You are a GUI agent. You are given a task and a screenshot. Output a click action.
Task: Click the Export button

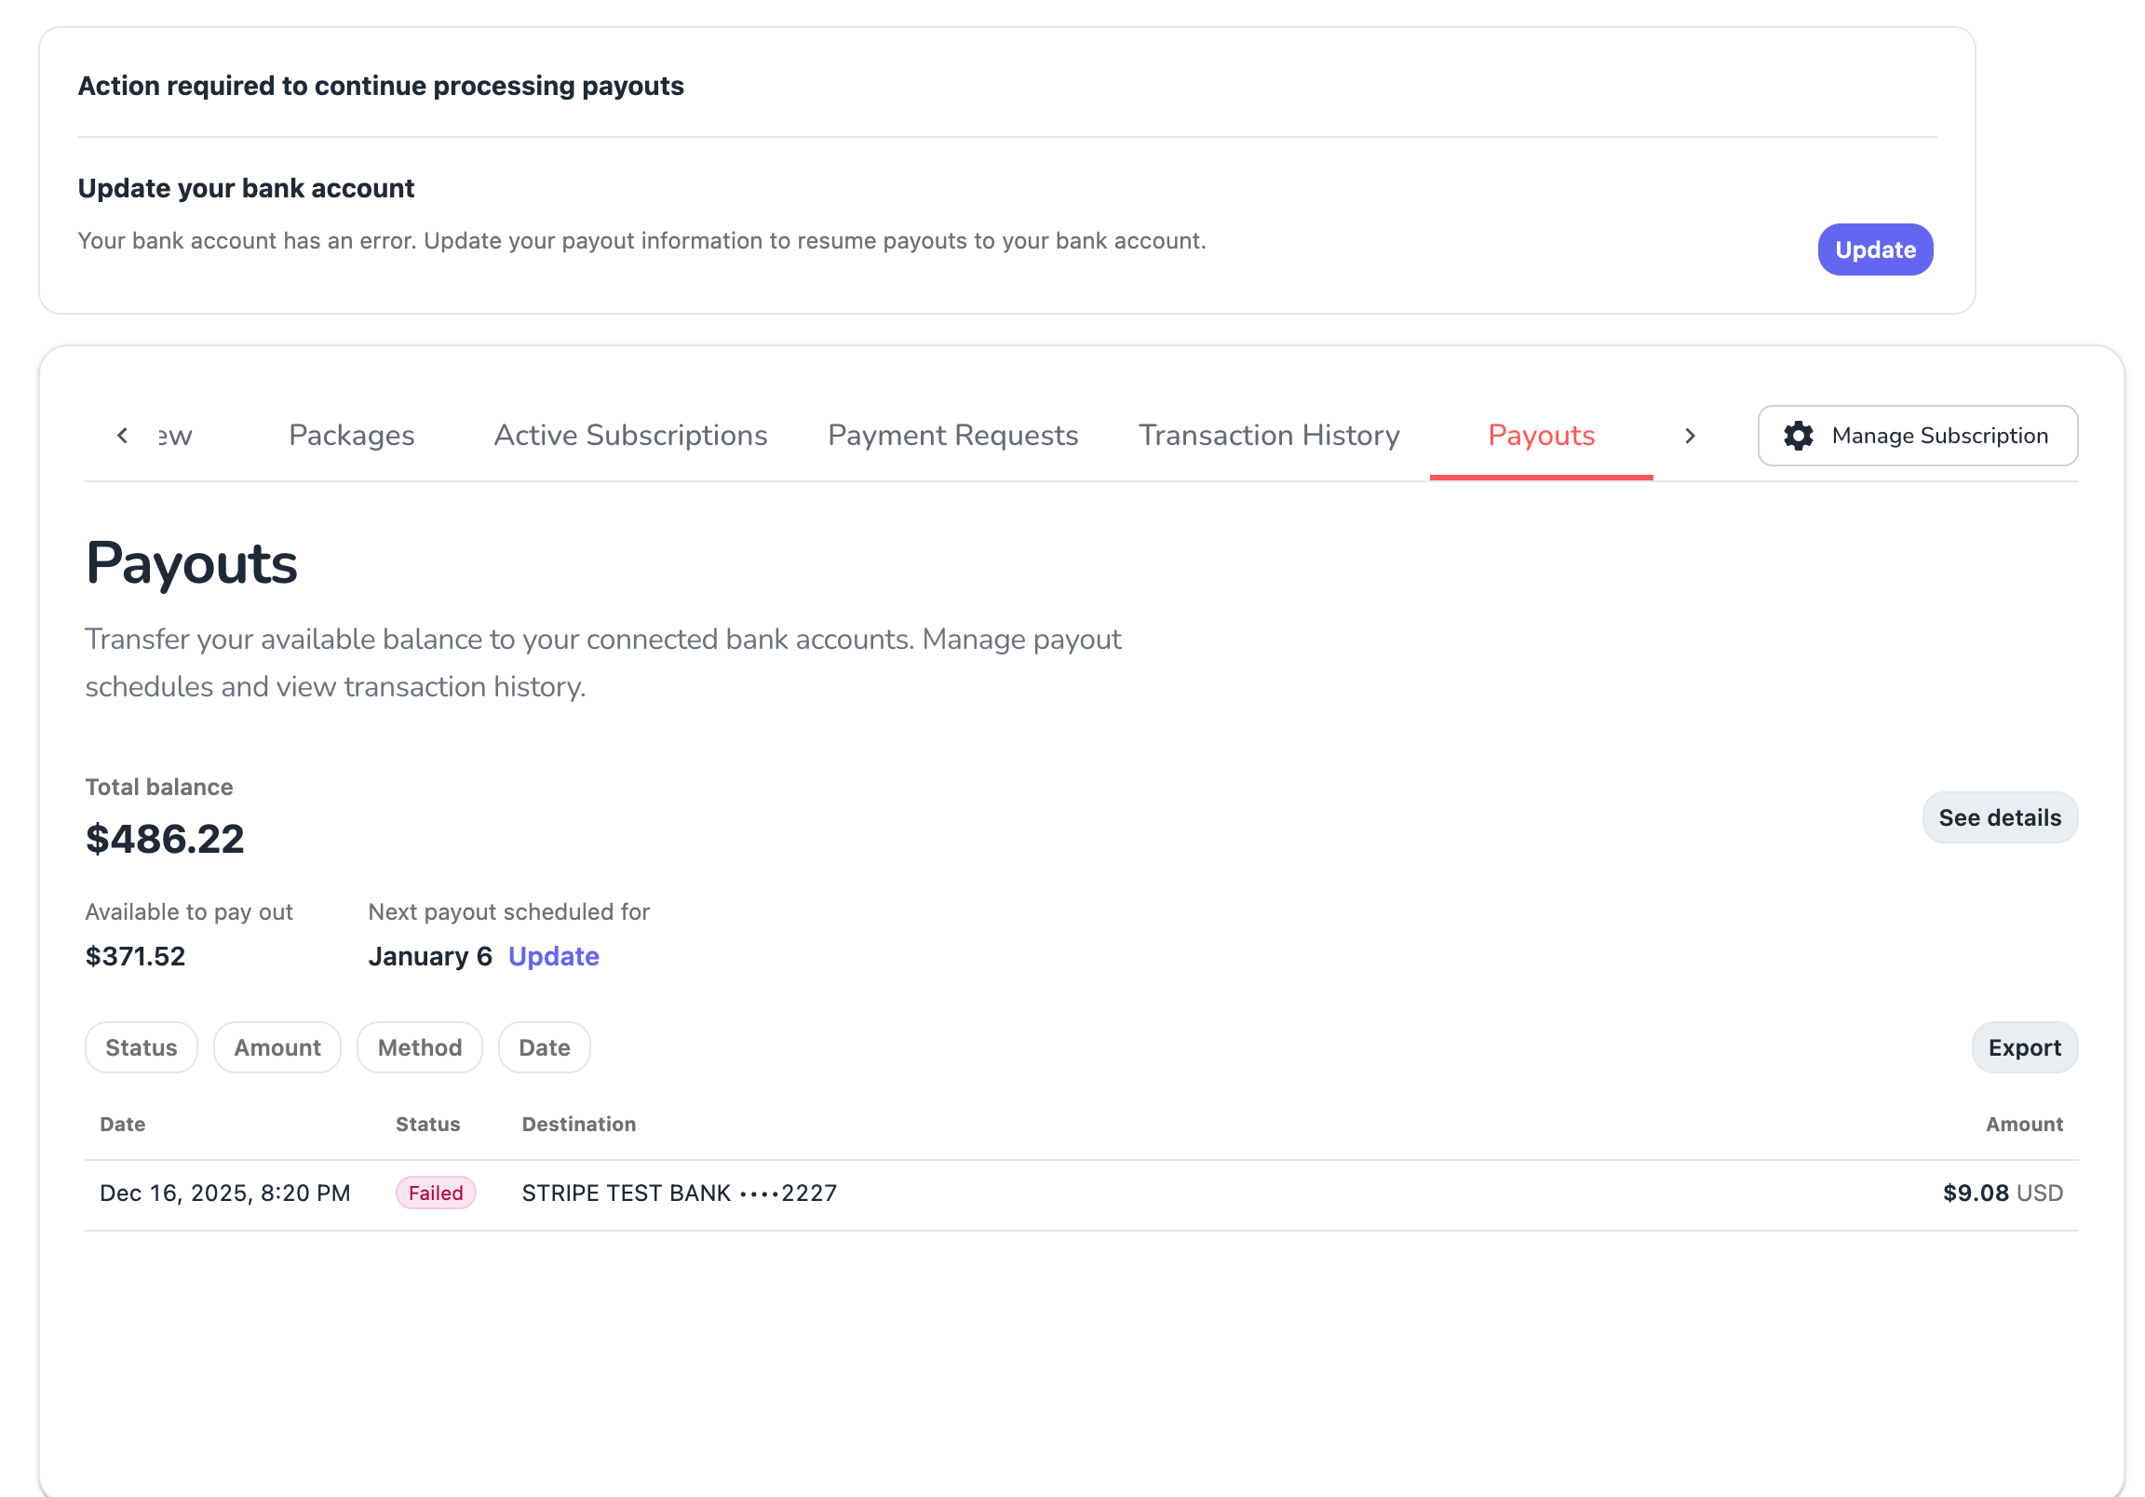pos(2024,1046)
